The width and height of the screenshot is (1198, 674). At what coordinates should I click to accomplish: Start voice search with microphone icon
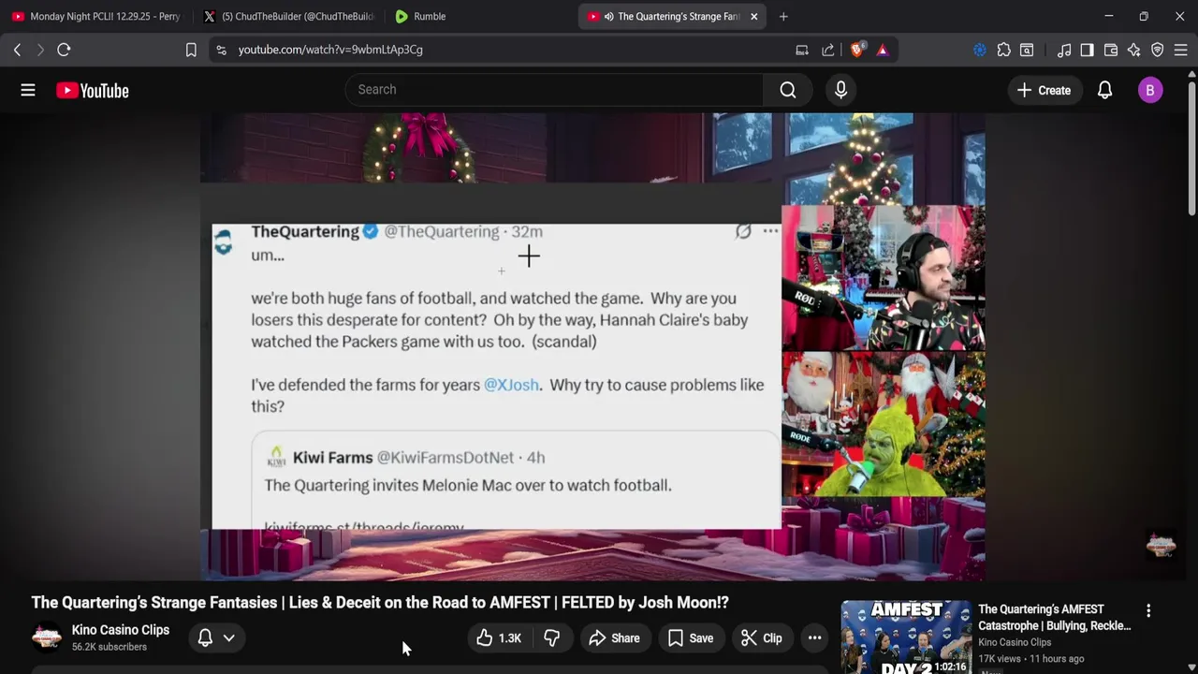(x=840, y=90)
